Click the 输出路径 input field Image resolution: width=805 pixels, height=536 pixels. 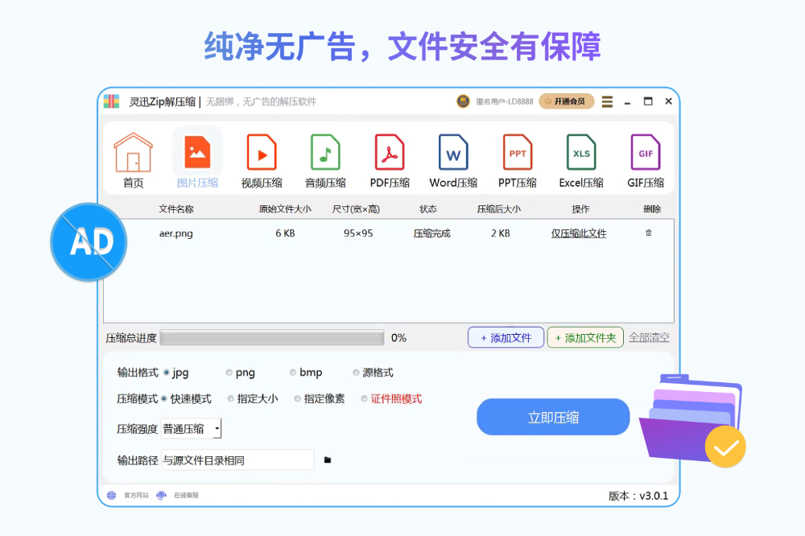[x=237, y=460]
